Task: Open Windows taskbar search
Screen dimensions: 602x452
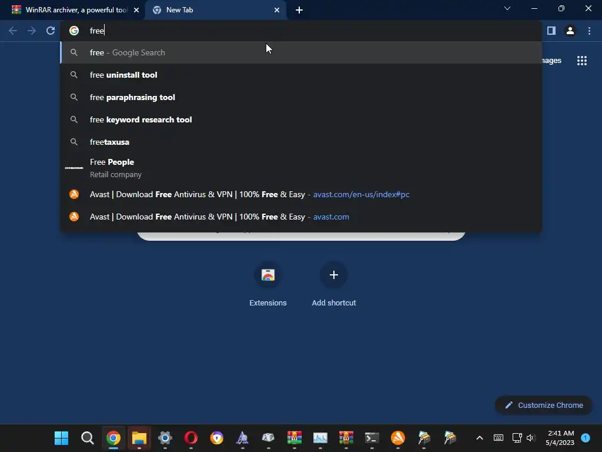Action: pyautogui.click(x=88, y=438)
